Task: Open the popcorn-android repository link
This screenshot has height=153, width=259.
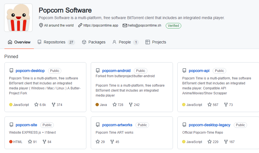Action: tap(116, 71)
